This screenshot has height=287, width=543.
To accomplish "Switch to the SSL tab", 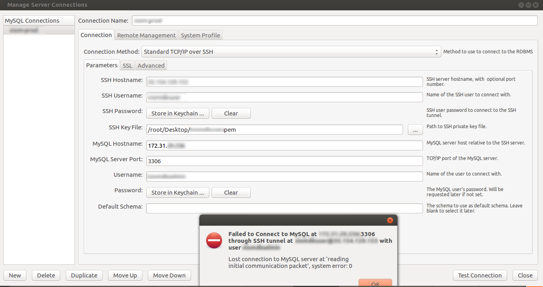I will [x=127, y=65].
